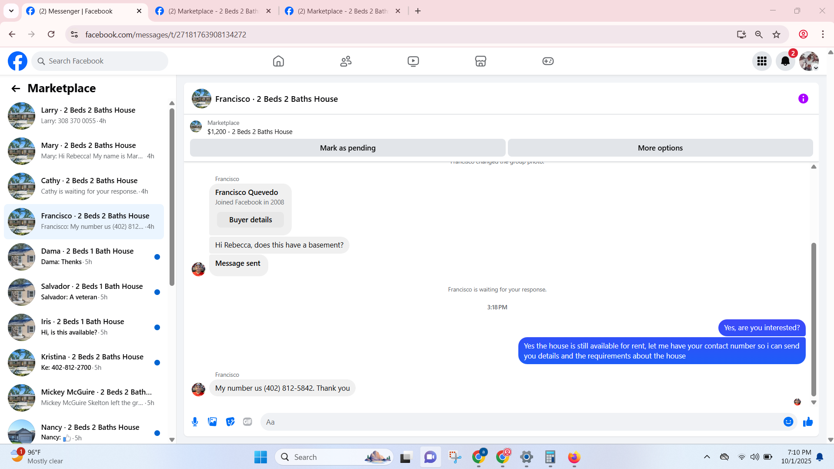Open the Facebook menu grid icon
834x469 pixels.
pos(762,61)
